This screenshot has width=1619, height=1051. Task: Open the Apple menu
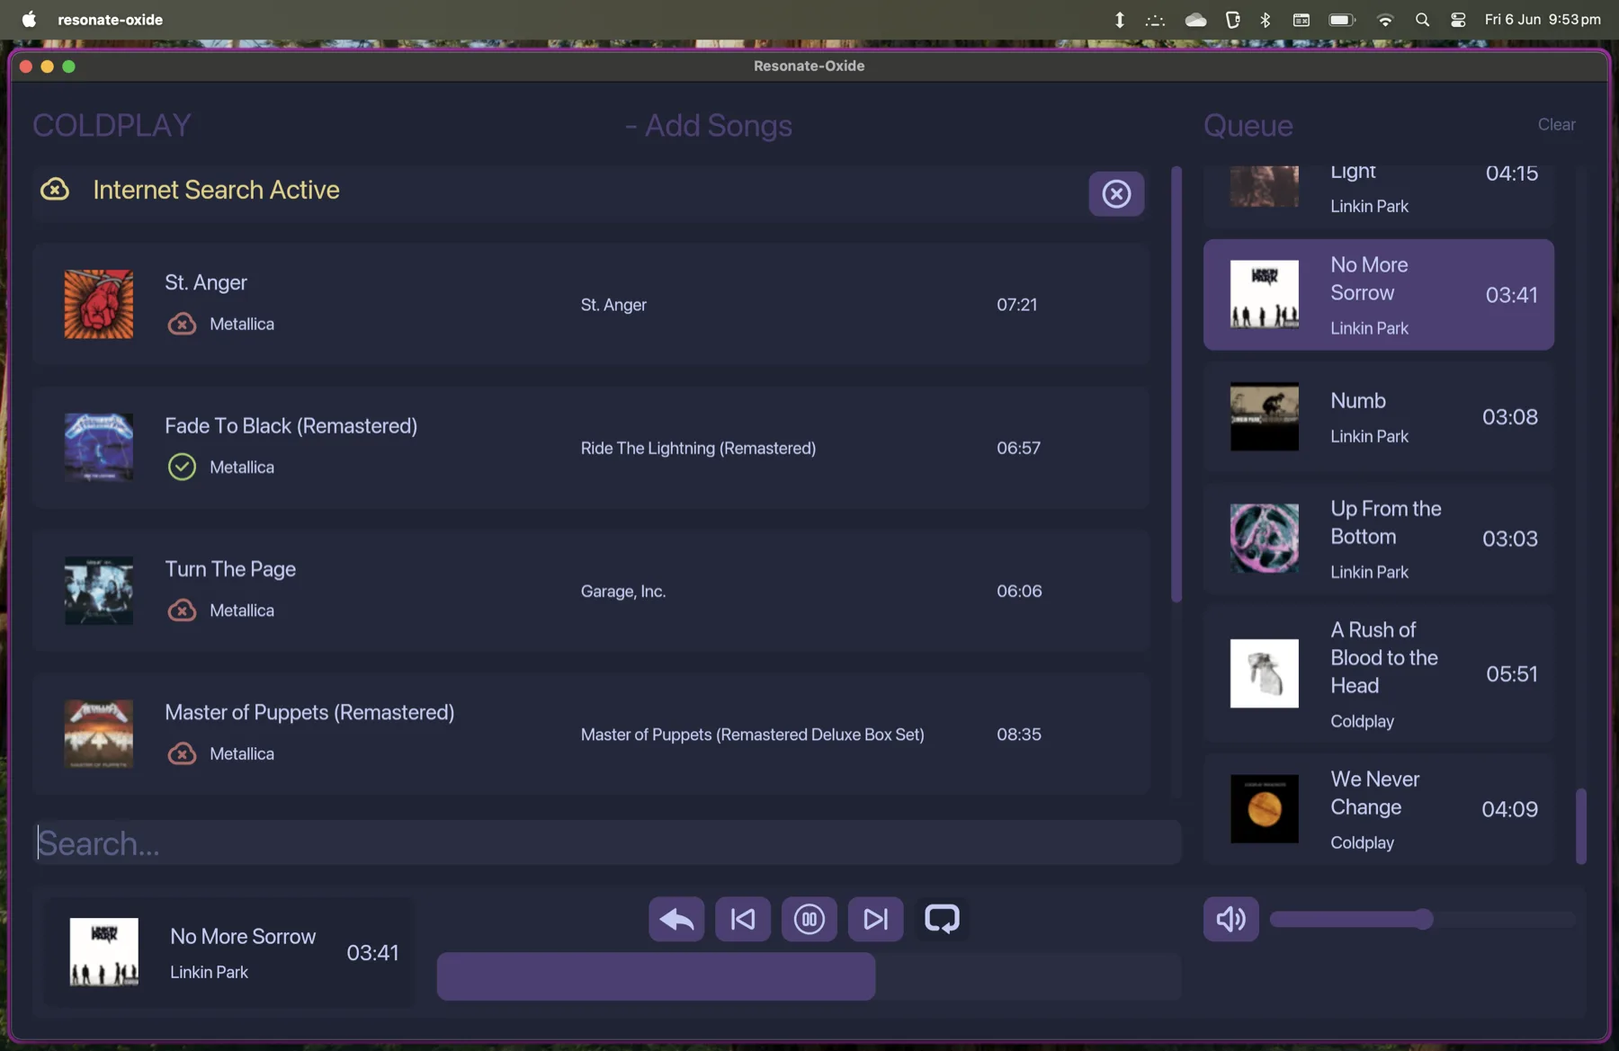(29, 19)
